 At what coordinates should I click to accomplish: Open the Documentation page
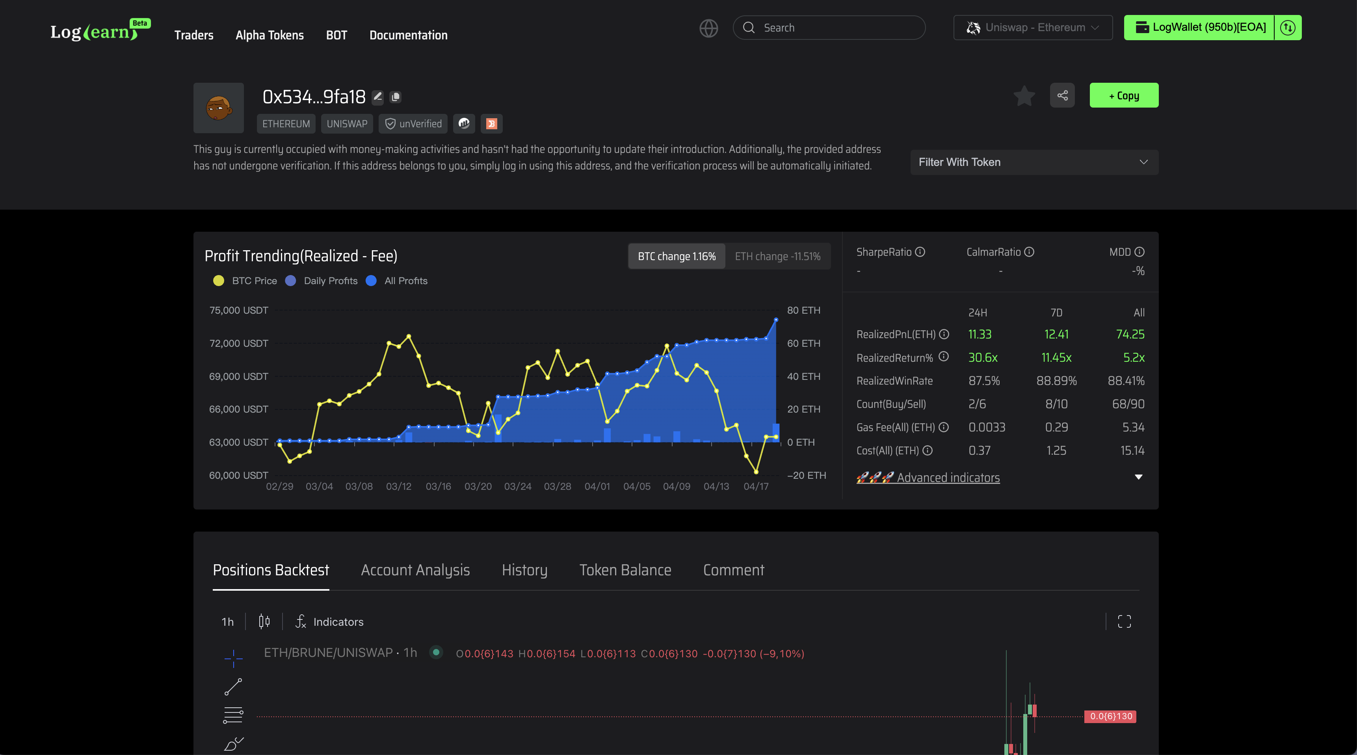point(408,35)
